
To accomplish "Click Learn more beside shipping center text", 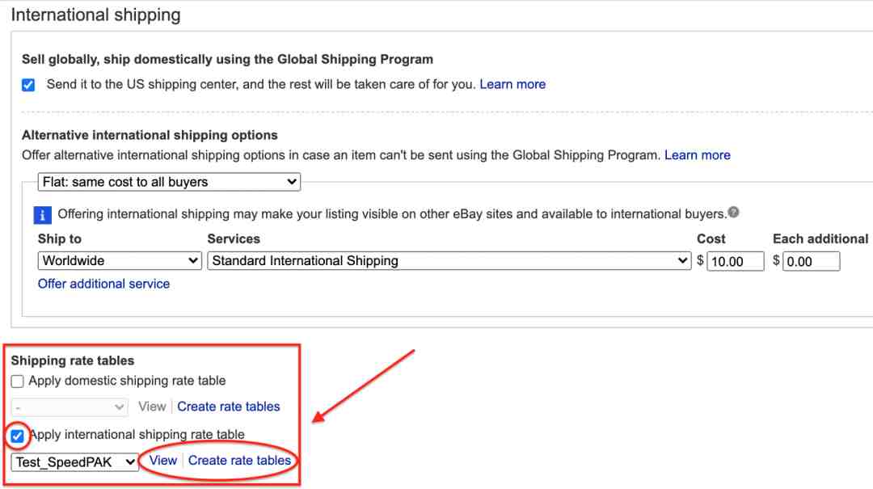I will click(x=512, y=84).
